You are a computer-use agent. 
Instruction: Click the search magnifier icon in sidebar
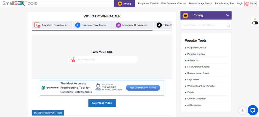(x=228, y=25)
